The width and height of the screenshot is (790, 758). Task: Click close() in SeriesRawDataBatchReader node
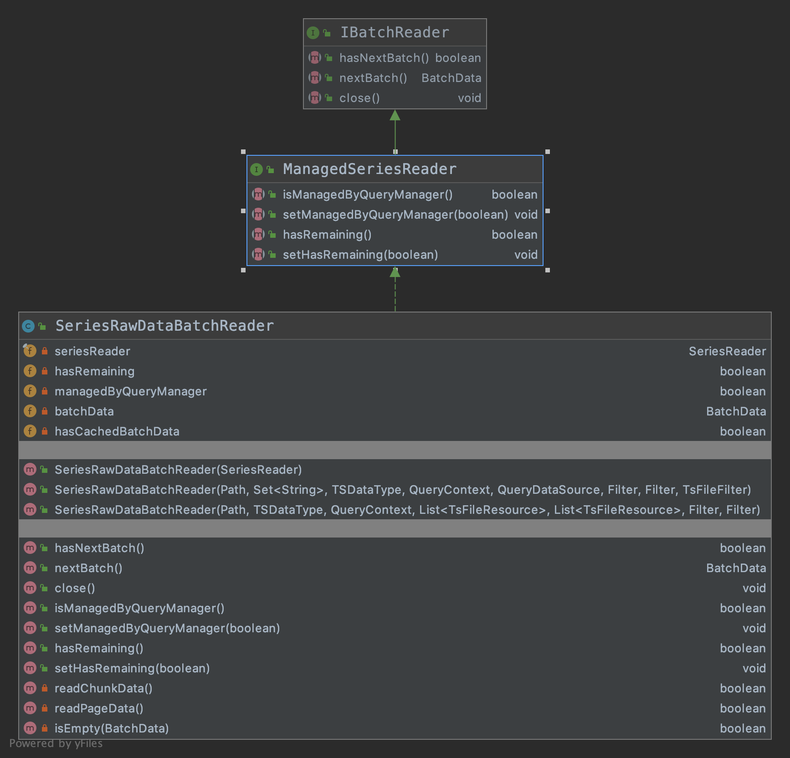coord(75,588)
